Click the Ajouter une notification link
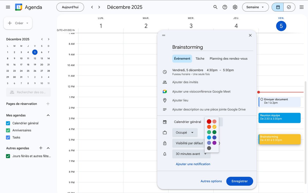Image resolution: width=308 pixels, height=193 pixels. pos(193,164)
